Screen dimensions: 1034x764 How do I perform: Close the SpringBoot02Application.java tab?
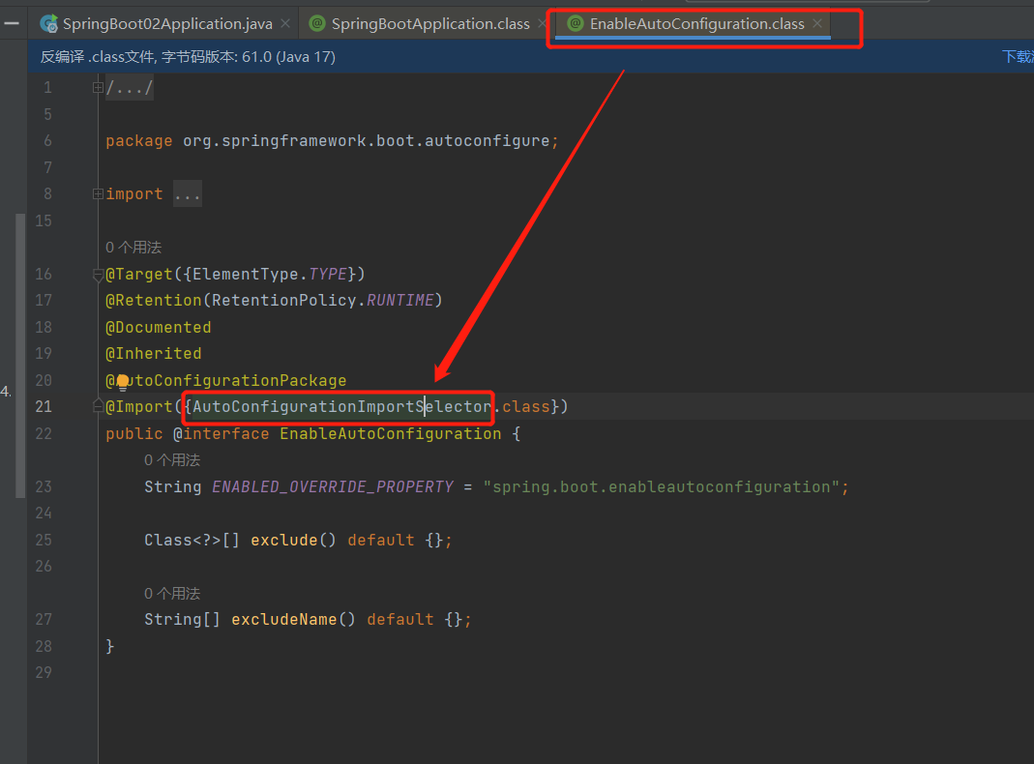(285, 23)
